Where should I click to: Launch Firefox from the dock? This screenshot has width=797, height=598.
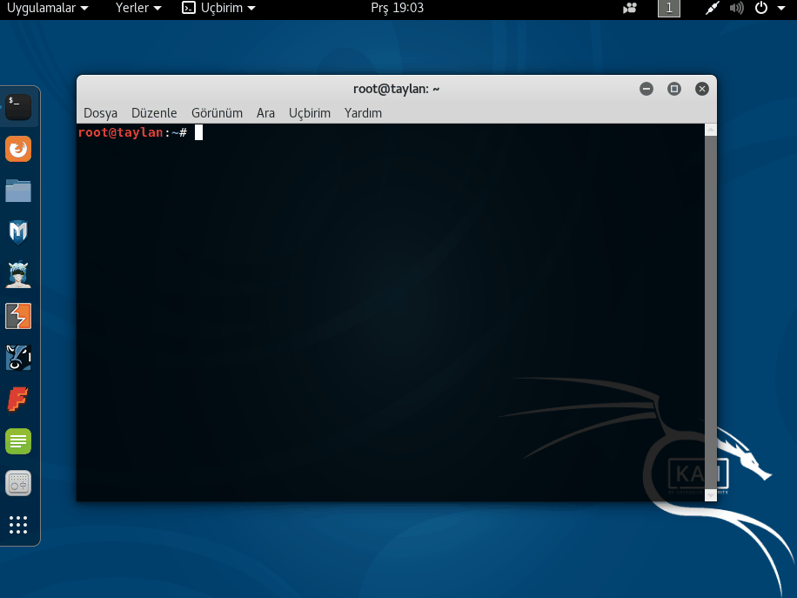pyautogui.click(x=18, y=149)
